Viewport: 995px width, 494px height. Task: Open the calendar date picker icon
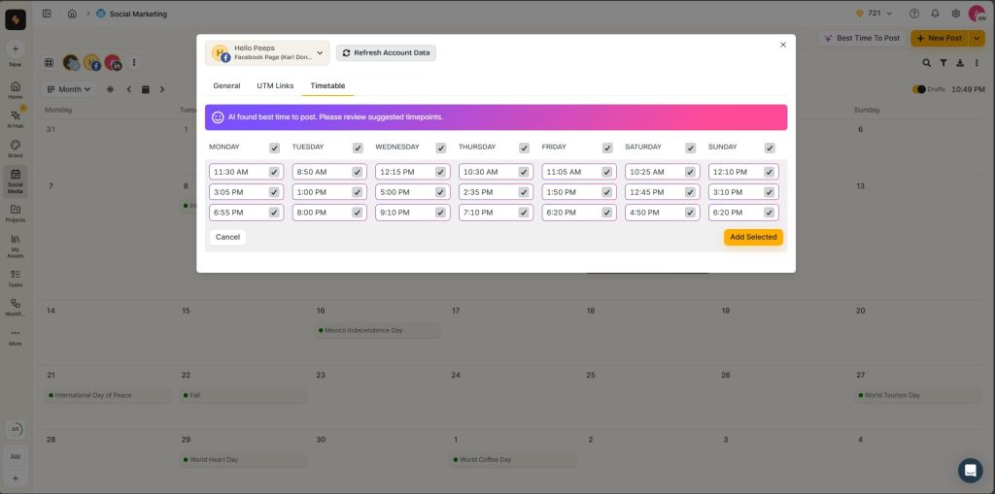146,89
